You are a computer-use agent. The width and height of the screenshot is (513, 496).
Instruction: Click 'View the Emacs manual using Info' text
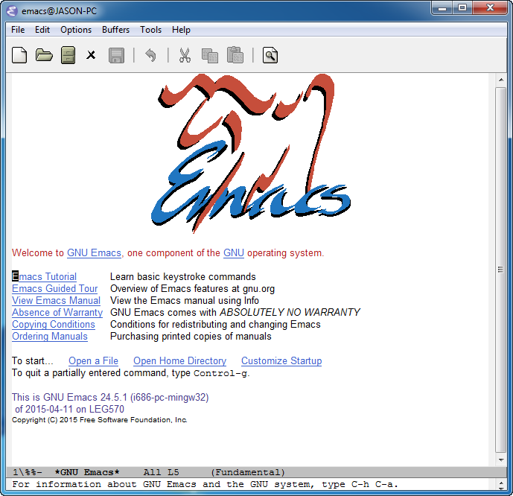185,300
